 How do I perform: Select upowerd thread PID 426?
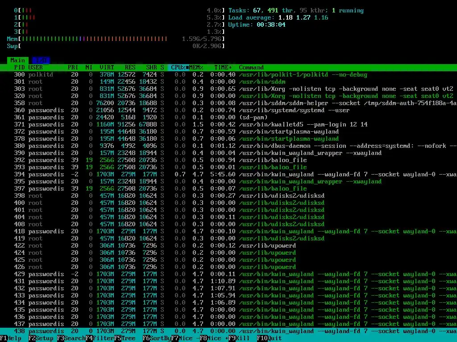(228, 267)
